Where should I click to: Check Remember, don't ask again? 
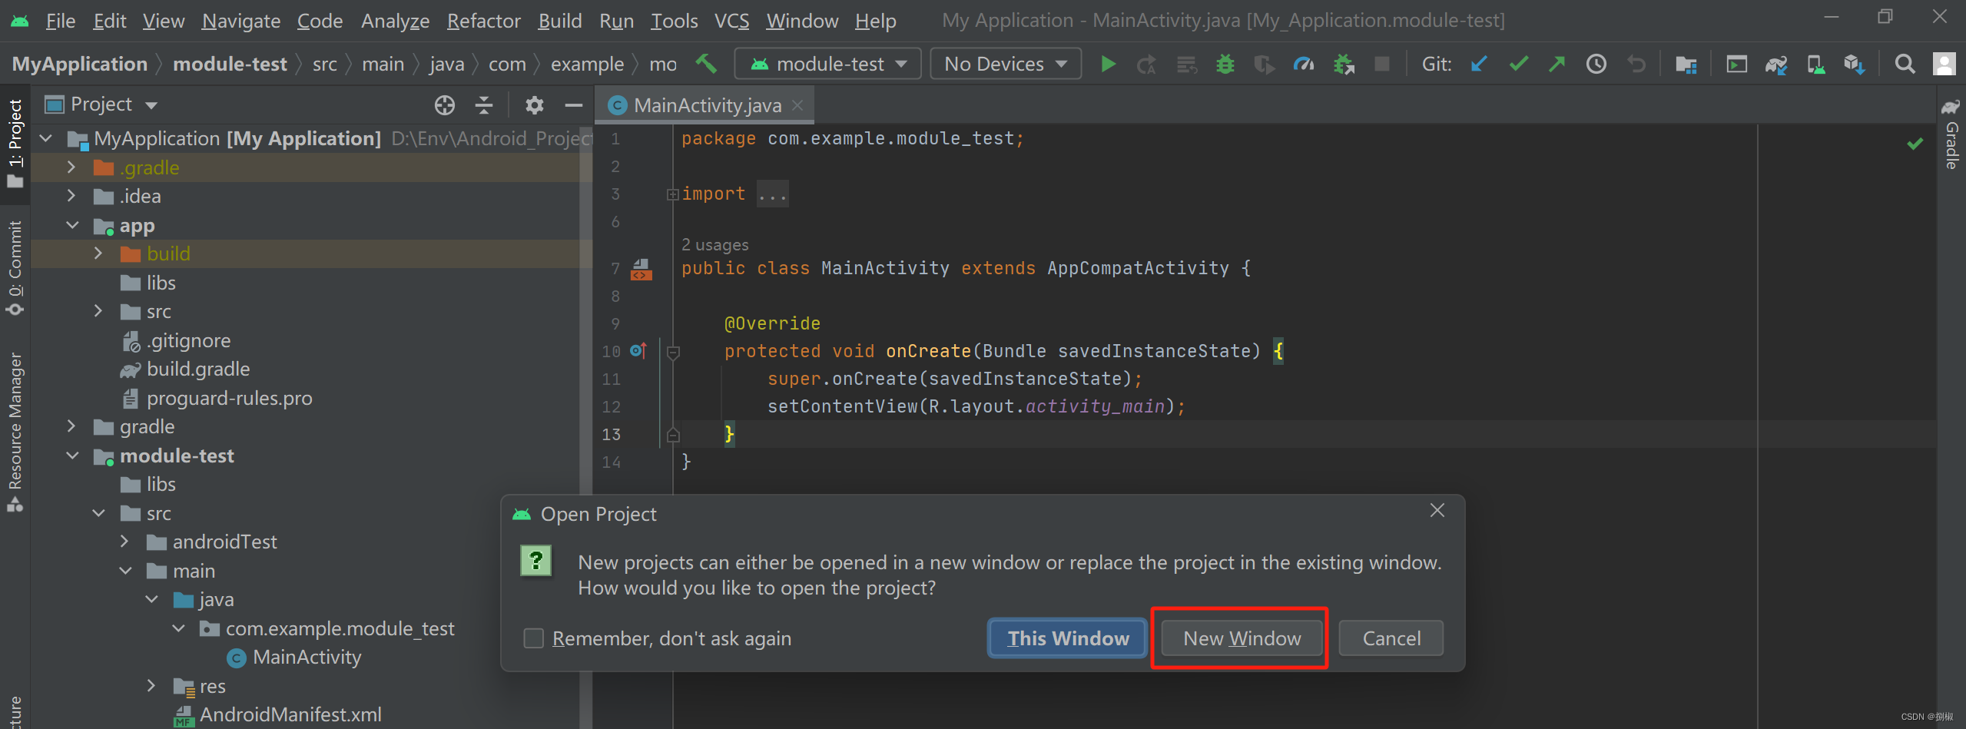(x=534, y=638)
